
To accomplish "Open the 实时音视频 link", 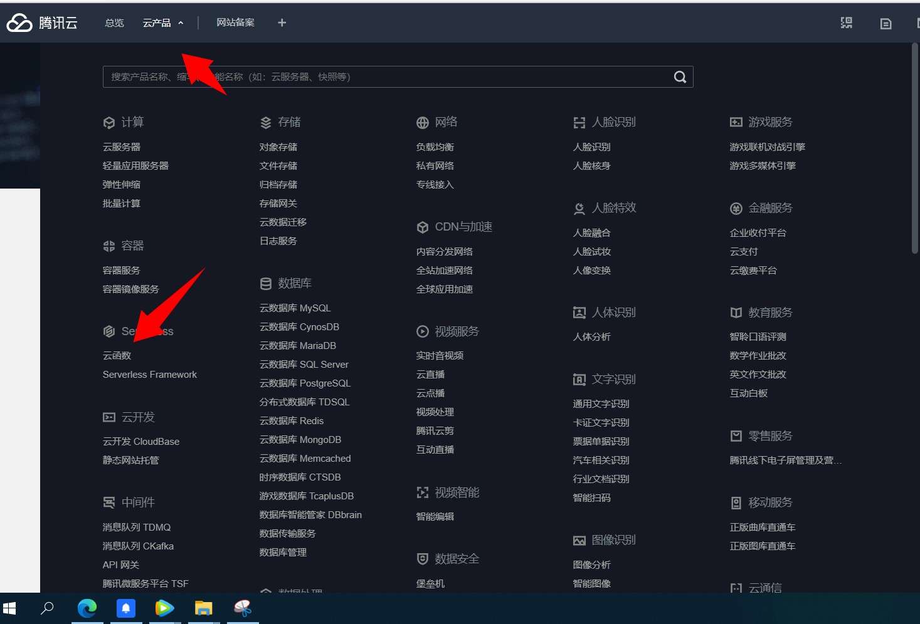I will point(440,356).
